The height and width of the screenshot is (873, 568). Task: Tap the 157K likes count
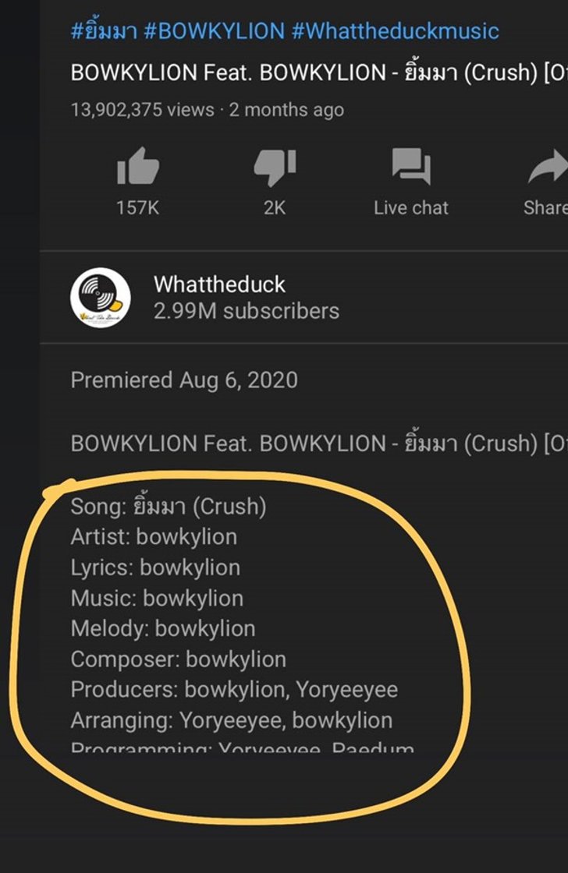tap(137, 207)
